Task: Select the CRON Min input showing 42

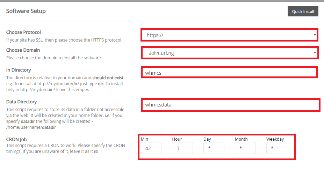Action: [x=151, y=148]
